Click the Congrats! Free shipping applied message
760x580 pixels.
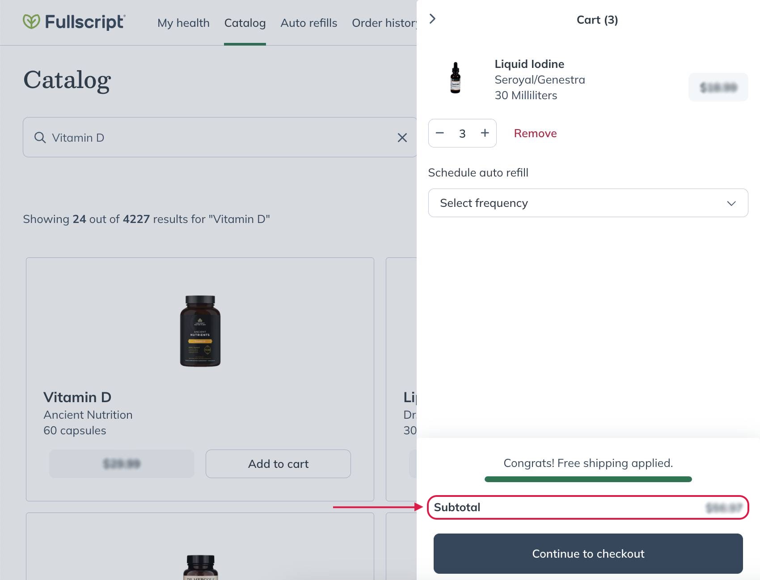[588, 463]
